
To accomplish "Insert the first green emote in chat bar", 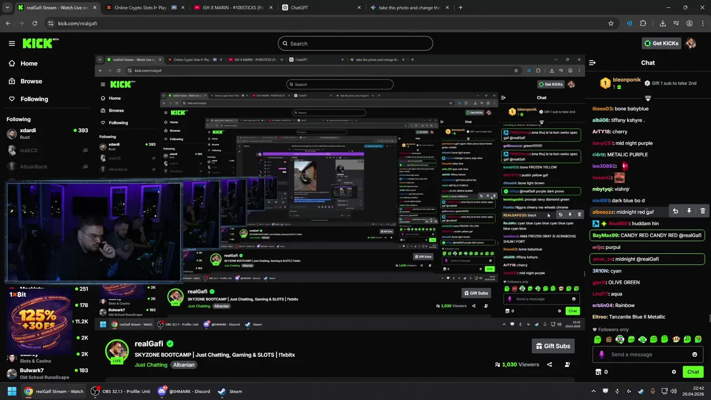I will click(x=598, y=339).
